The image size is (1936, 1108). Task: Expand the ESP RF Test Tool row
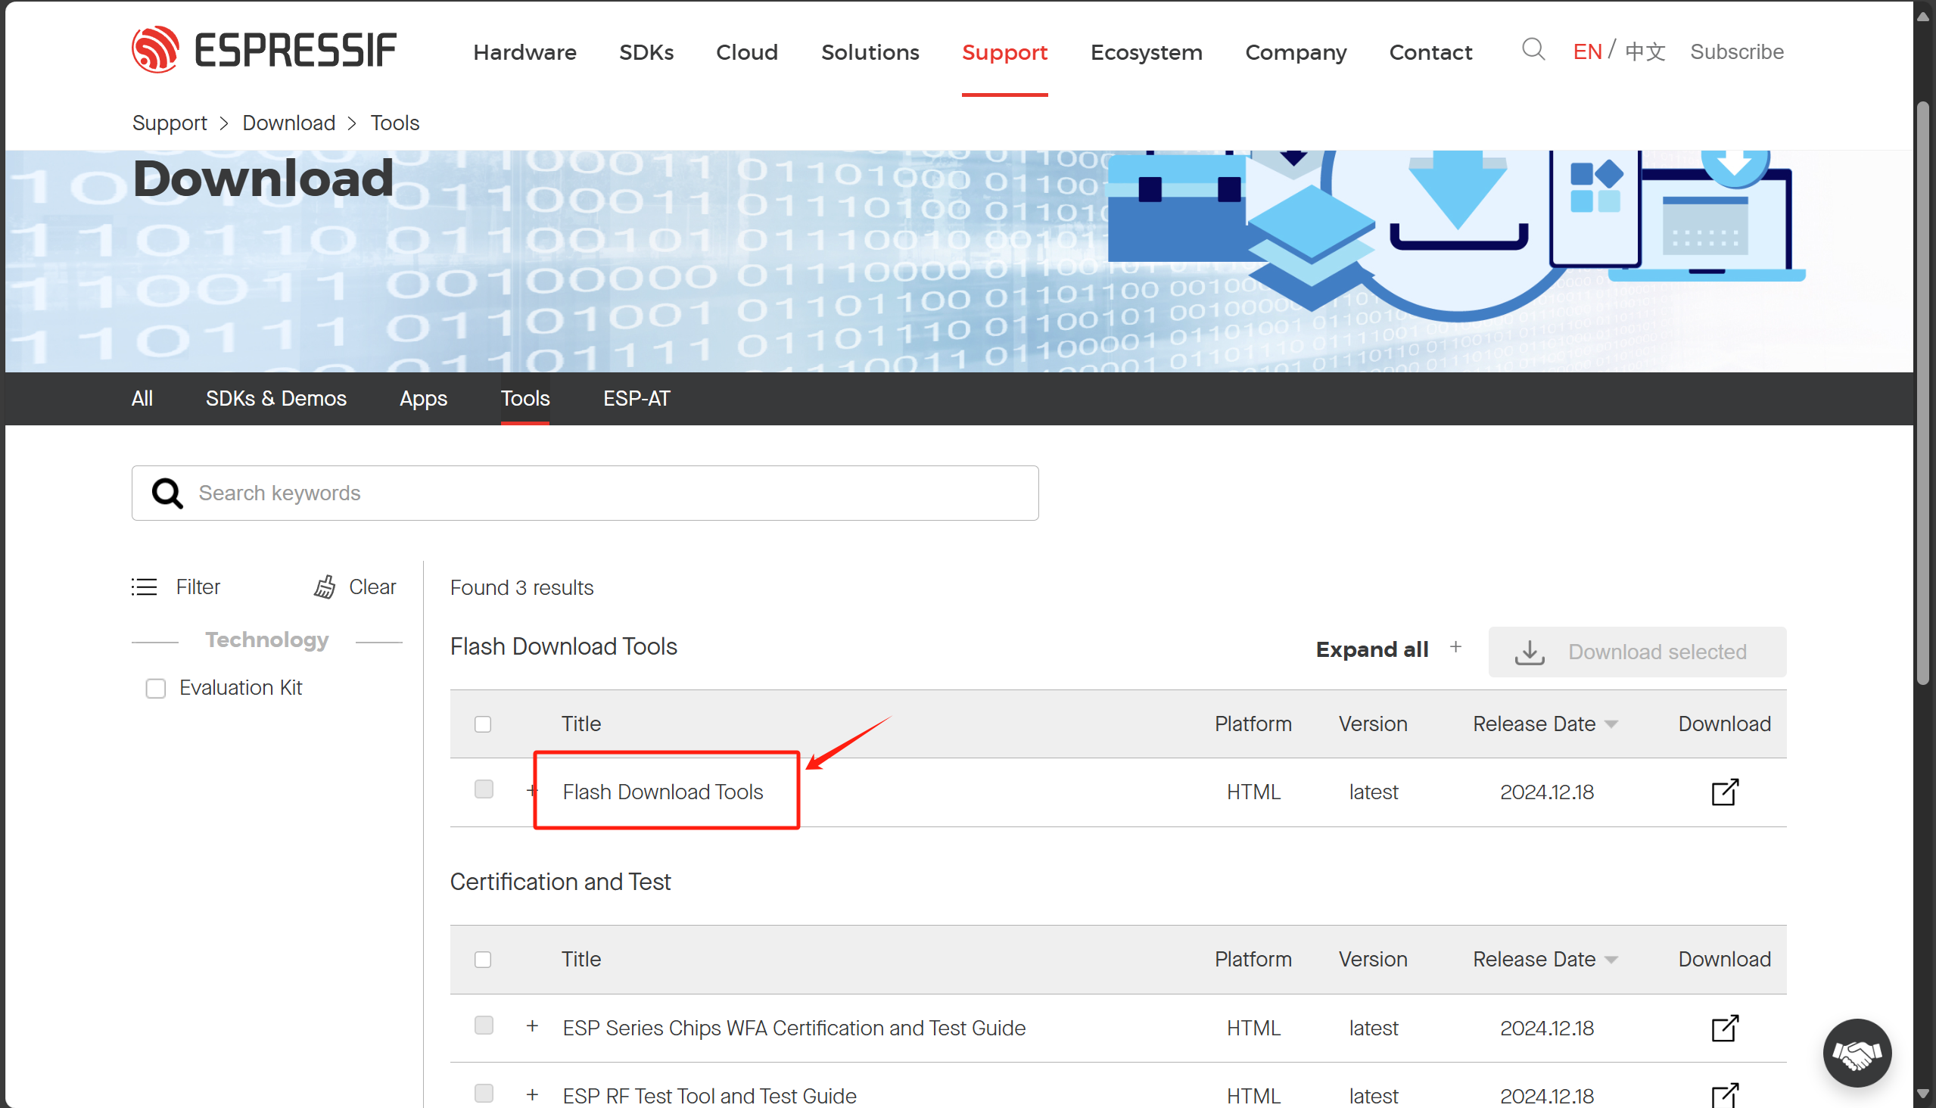click(532, 1095)
